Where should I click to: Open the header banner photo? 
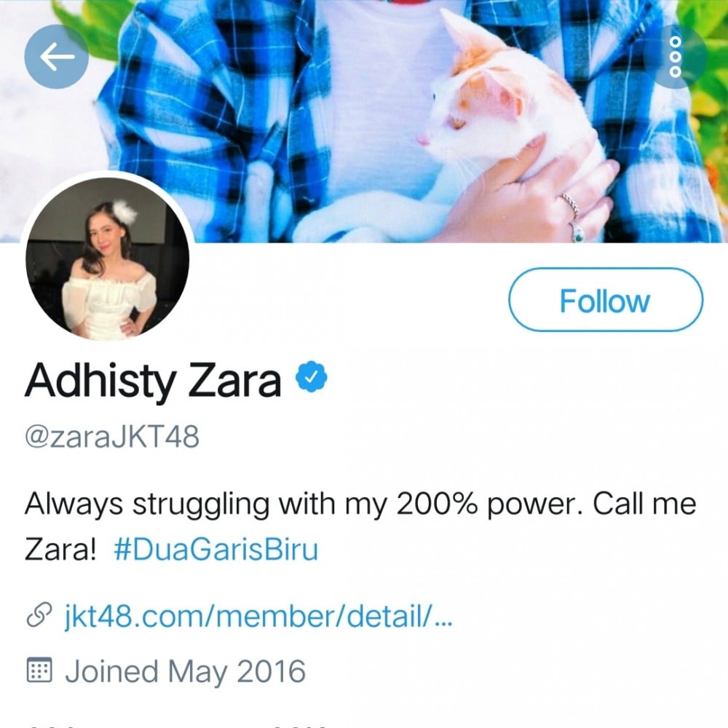point(364,121)
